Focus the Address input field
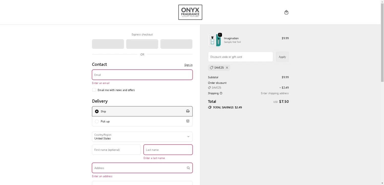This screenshot has height=185, width=384. pyautogui.click(x=142, y=168)
